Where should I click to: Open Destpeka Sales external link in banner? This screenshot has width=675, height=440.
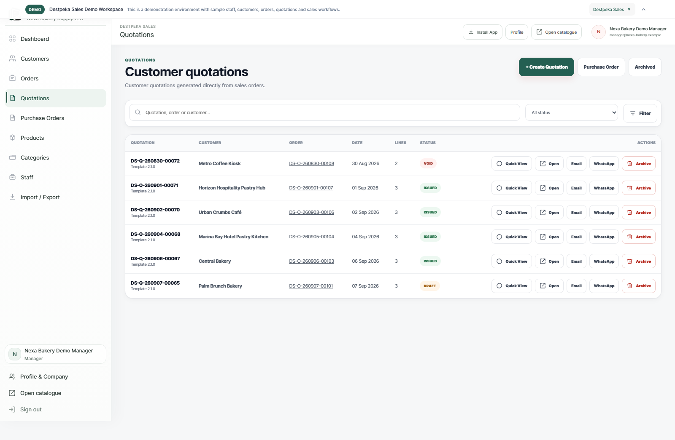[x=612, y=9]
